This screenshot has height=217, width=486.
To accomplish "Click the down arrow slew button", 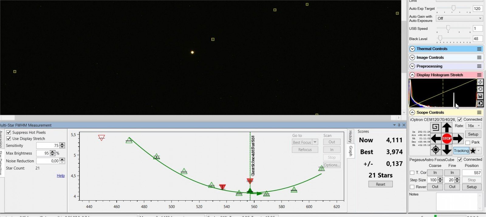I will (x=447, y=150).
